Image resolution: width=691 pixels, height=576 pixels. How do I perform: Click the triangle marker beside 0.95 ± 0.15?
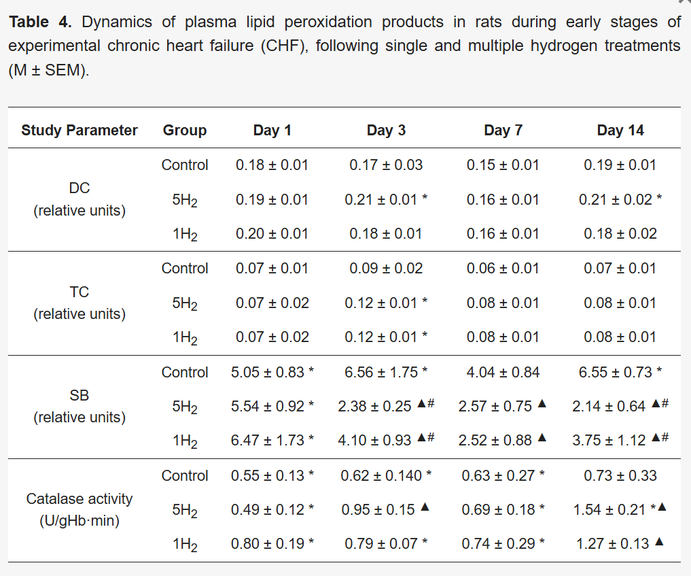pyautogui.click(x=425, y=509)
